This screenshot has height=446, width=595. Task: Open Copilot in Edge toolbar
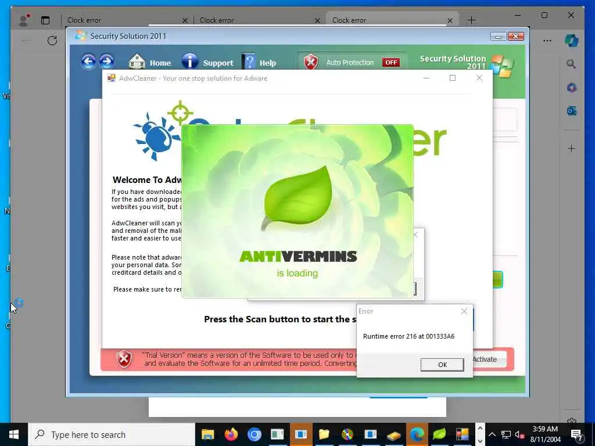point(571,41)
